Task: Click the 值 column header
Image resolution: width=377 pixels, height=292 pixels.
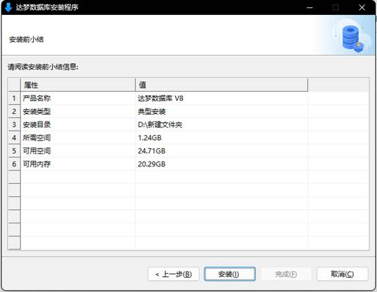Action: [x=221, y=85]
